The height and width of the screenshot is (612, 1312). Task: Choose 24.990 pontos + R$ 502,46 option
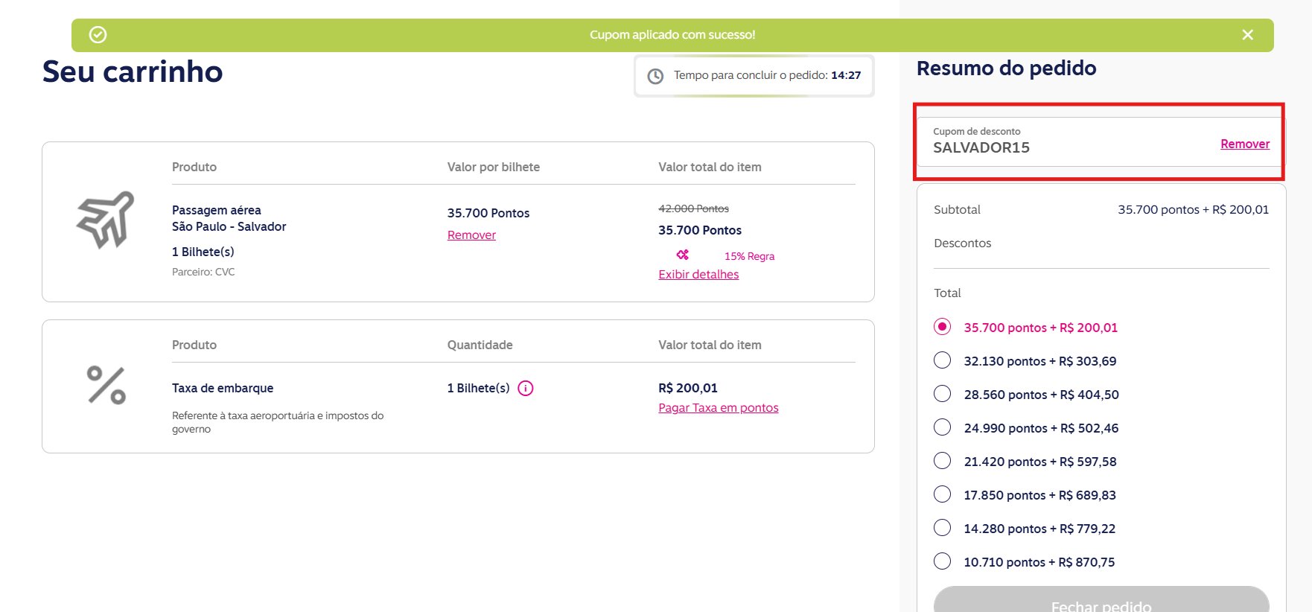[x=943, y=427]
